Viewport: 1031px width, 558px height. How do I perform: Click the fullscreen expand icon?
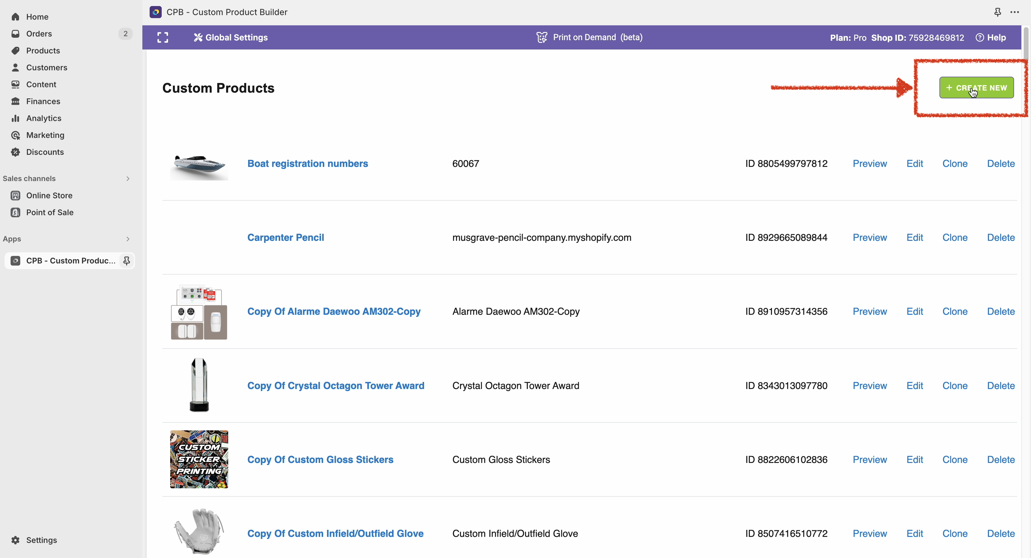click(163, 38)
